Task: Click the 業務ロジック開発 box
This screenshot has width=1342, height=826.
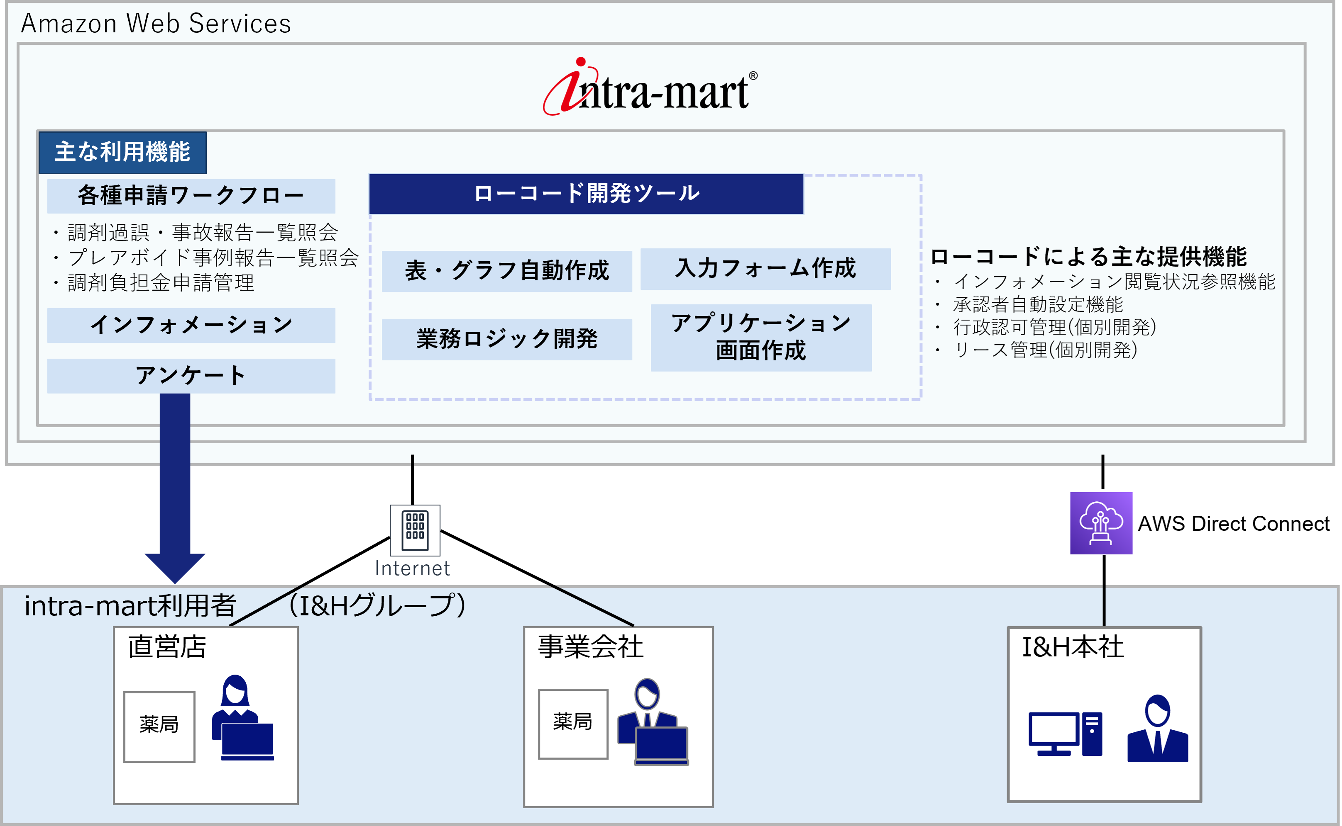Action: pos(506,339)
